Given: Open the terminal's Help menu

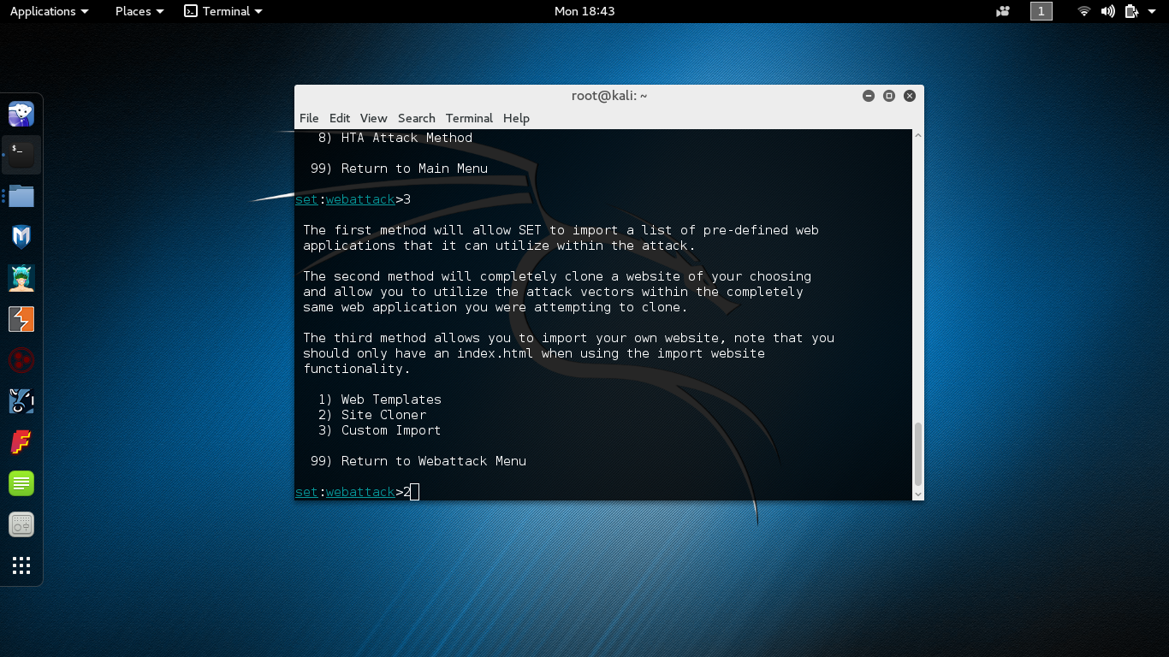Looking at the screenshot, I should tap(516, 118).
